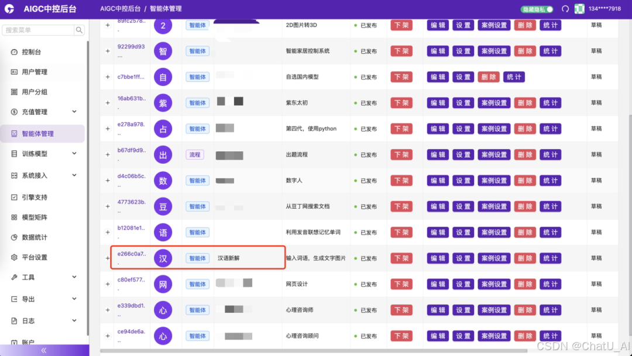
Task: Click 下架 for 汉语新解 row
Action: [x=401, y=258]
